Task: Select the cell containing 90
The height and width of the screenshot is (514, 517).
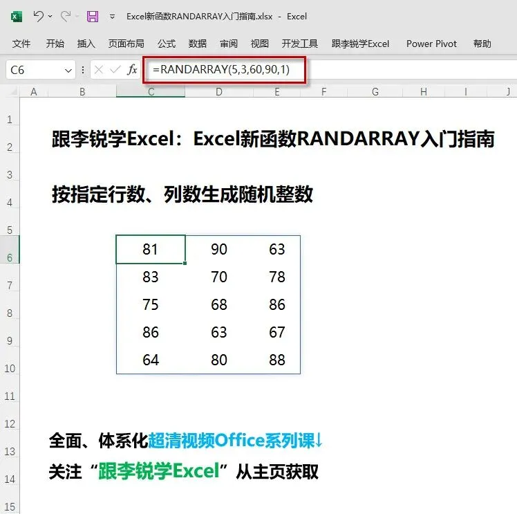Action: pyautogui.click(x=219, y=250)
